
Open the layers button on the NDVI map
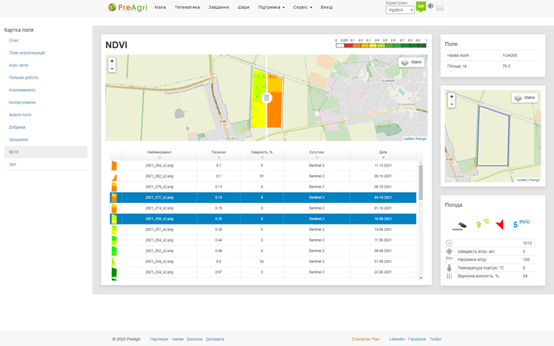pos(411,62)
